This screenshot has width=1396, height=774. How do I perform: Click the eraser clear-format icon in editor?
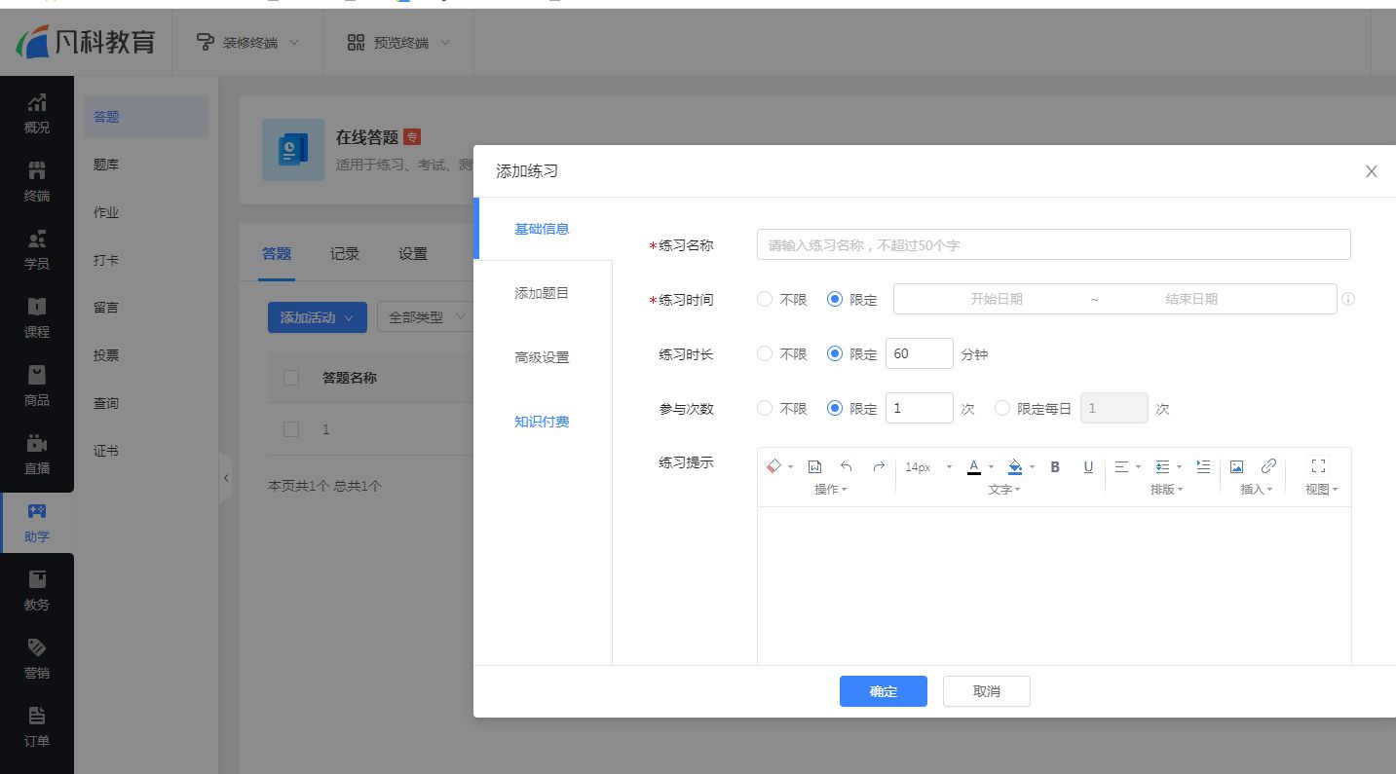[x=774, y=466]
